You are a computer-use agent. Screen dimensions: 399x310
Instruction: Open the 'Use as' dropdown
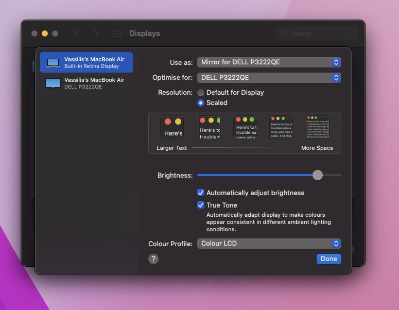click(269, 62)
